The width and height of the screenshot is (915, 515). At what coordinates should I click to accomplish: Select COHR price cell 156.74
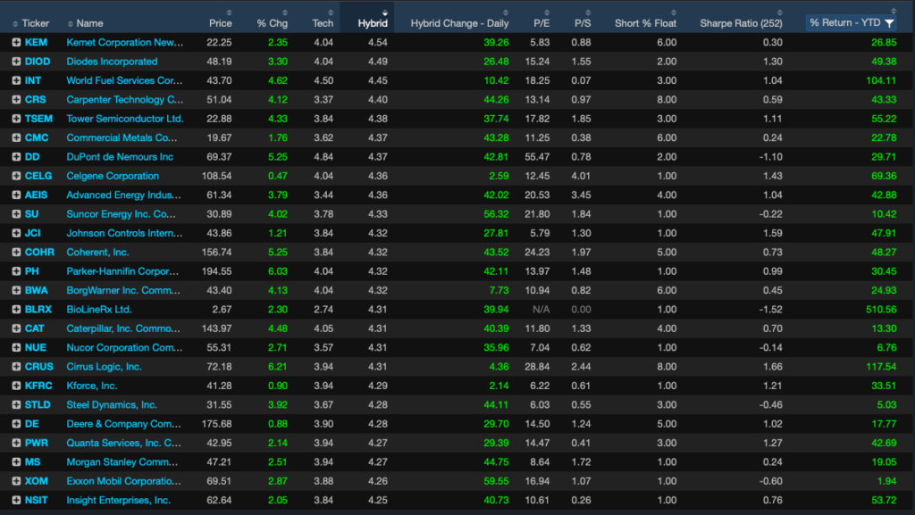216,253
